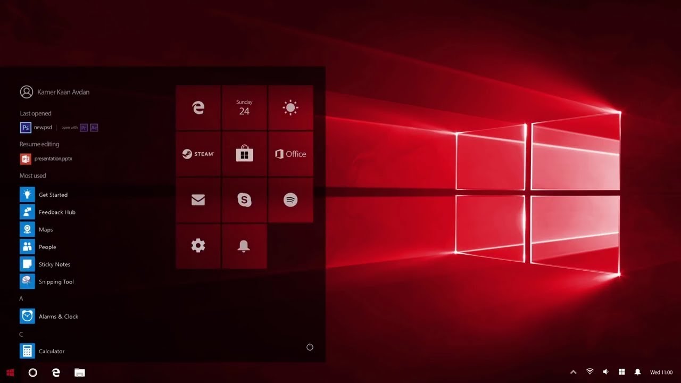Image resolution: width=681 pixels, height=383 pixels.
Task: Open the Steam tile
Action: (198, 154)
